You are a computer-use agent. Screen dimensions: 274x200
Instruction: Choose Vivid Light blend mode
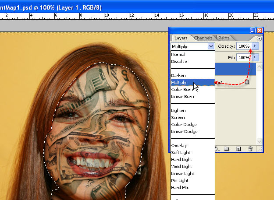193,167
